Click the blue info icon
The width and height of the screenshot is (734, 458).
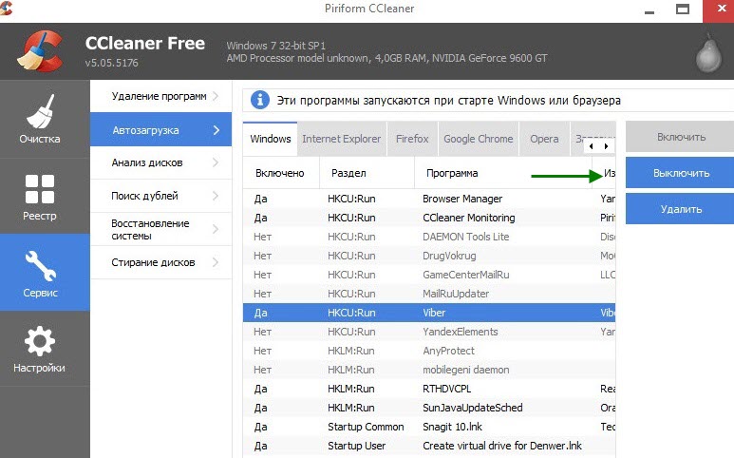coord(258,101)
